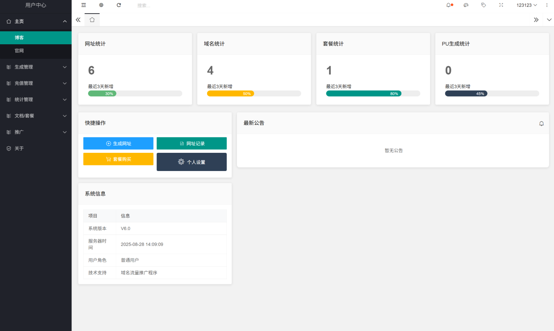Open the theme palette icon
The height and width of the screenshot is (331, 554).
point(466,5)
